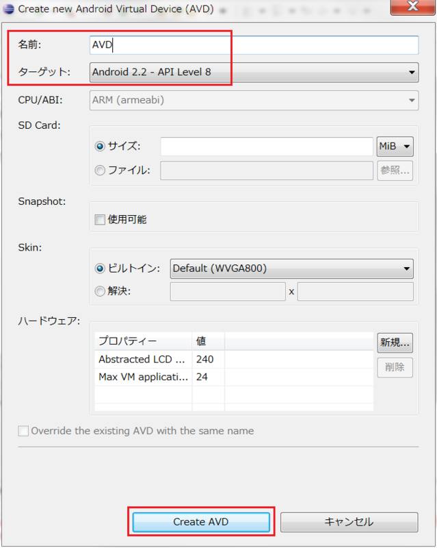437x548 pixels.
Task: Select the Skin 解決 radio button
Action: (x=100, y=291)
